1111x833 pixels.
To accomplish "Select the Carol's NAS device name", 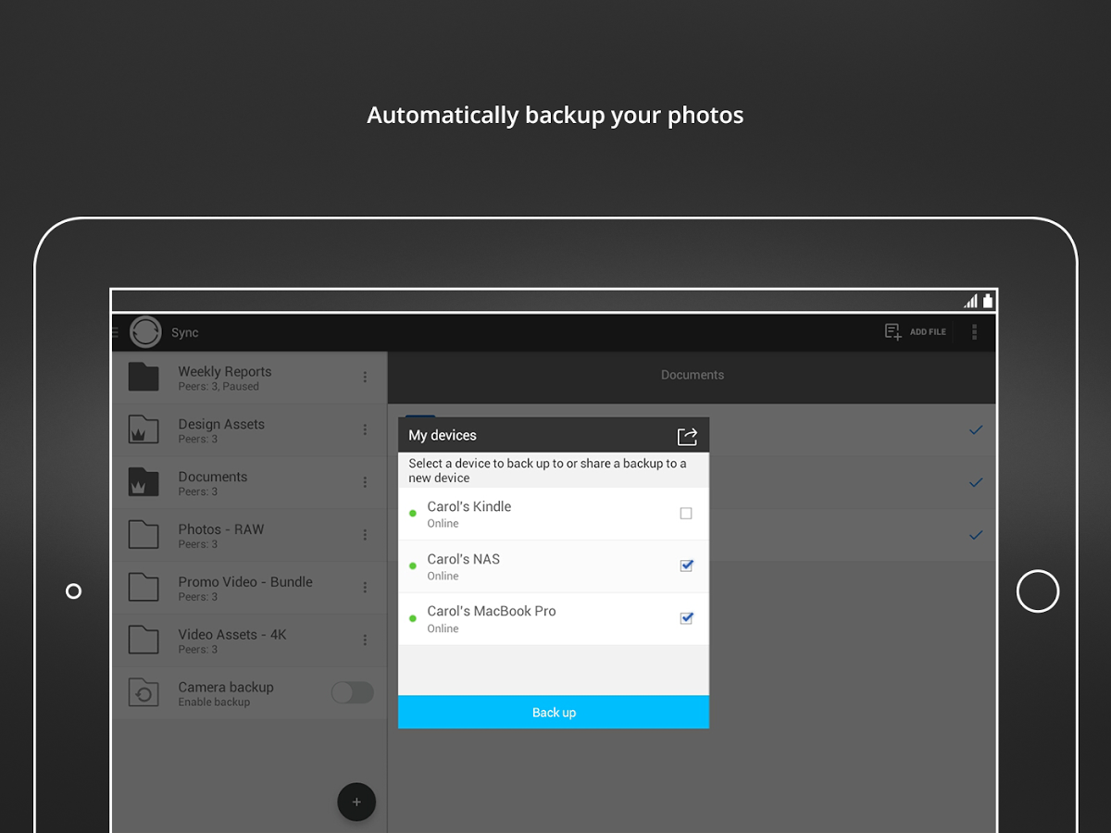I will coord(464,559).
